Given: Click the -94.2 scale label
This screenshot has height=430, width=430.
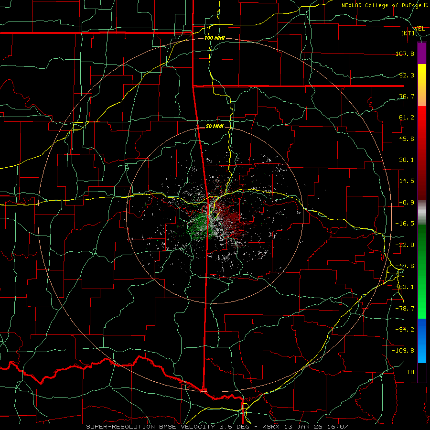Looking at the screenshot, I should [x=405, y=329].
